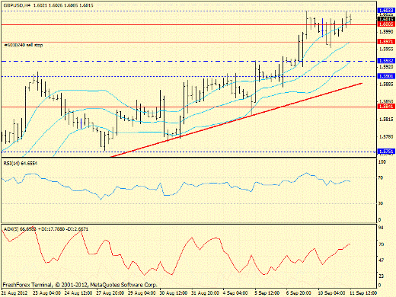Image resolution: width=396 pixels, height=297 pixels.
Task: Select the thick red ascending trendline
Action: click(236, 120)
